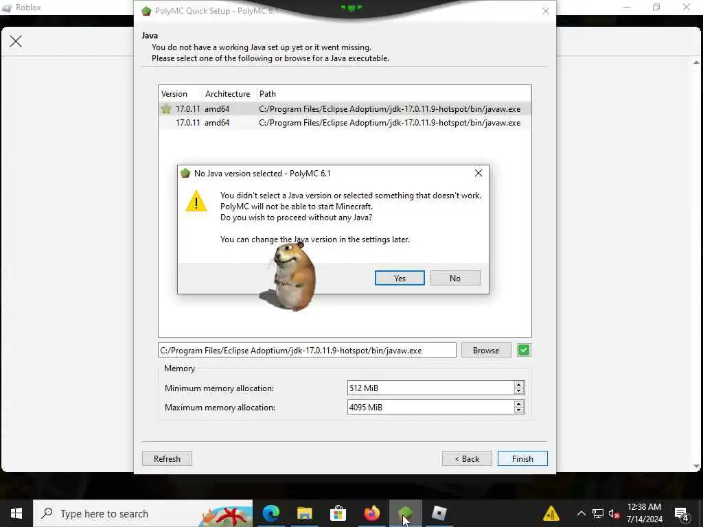The width and height of the screenshot is (703, 527).
Task: Open the notification center icon
Action: coord(682,513)
